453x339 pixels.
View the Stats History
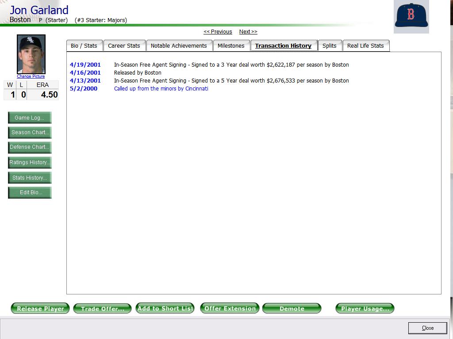pyautogui.click(x=30, y=178)
